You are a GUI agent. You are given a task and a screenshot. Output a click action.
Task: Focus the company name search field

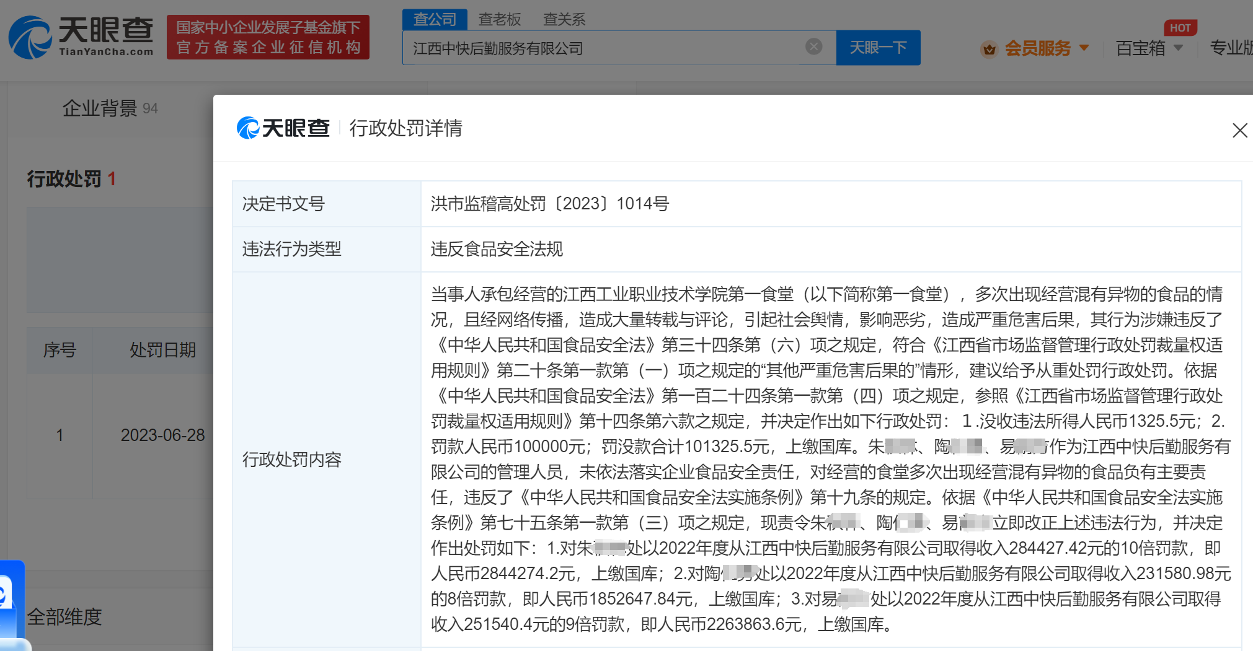(601, 48)
